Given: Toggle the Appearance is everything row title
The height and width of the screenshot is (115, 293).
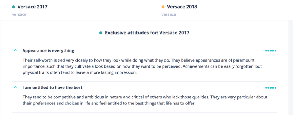Looking at the screenshot, I should 48,51.
